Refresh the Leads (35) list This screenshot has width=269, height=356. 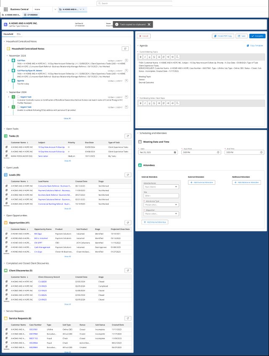point(128,175)
